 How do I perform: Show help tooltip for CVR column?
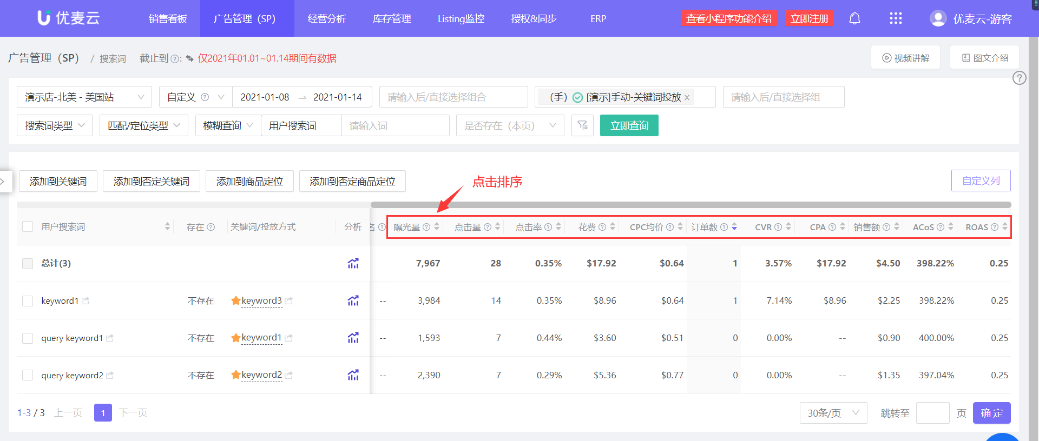[x=778, y=227]
